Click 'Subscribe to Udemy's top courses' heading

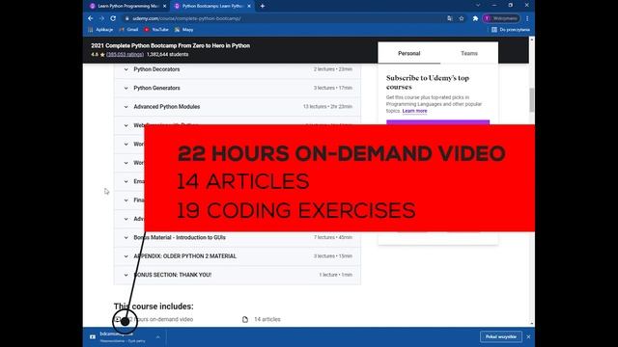428,82
